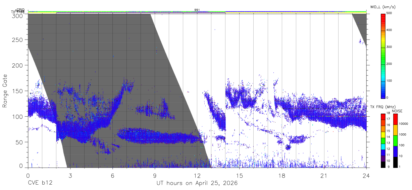This screenshot has height=190, width=412.
Task: Click the green 300 km/s region of width colorbar
Action: point(383,47)
